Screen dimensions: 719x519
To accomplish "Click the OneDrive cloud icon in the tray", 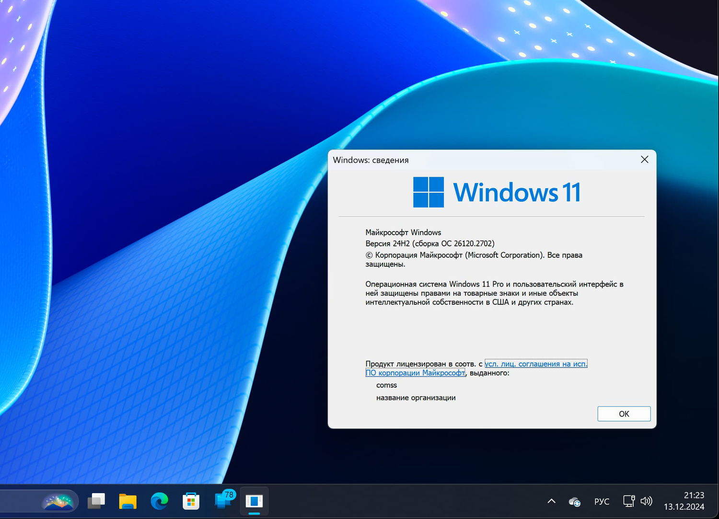I will tap(574, 501).
